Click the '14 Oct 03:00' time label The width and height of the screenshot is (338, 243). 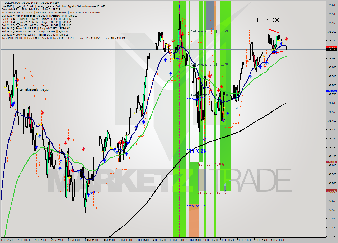point(278,240)
